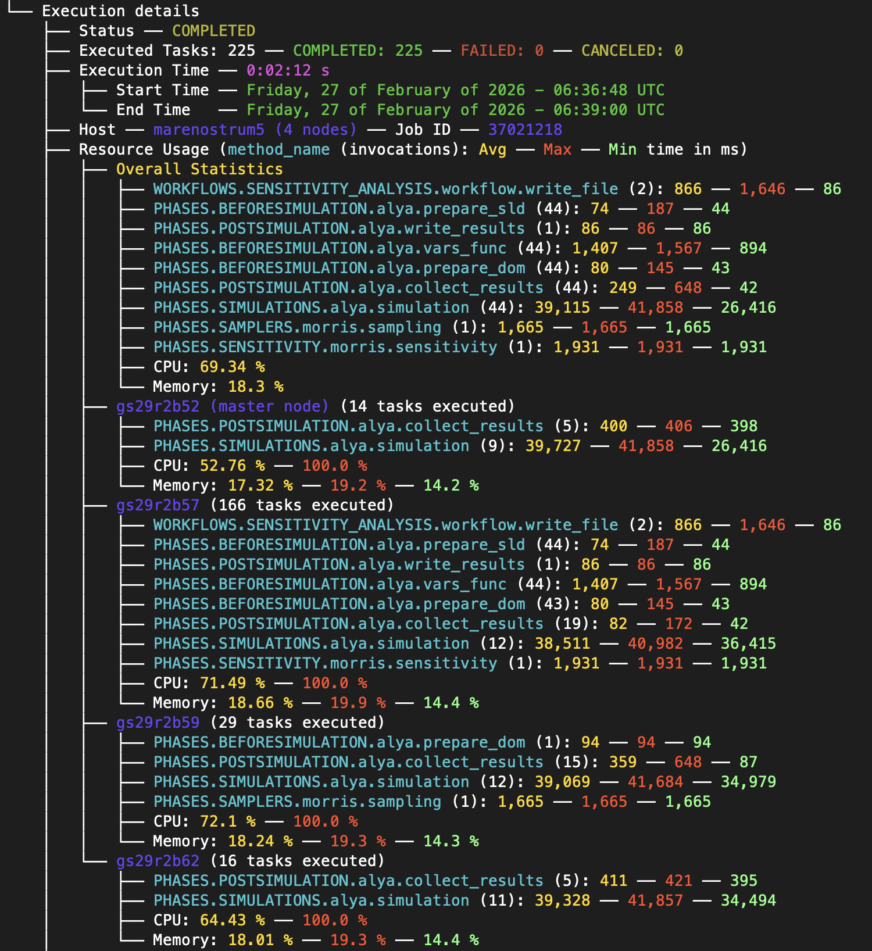Click node 'gs29r2b59' heading
The image size is (872, 951).
coord(158,723)
